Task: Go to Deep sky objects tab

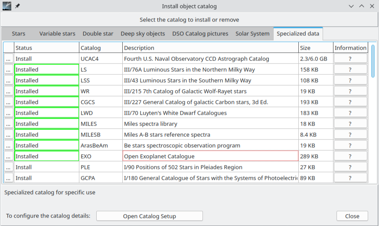Action: pos(143,33)
